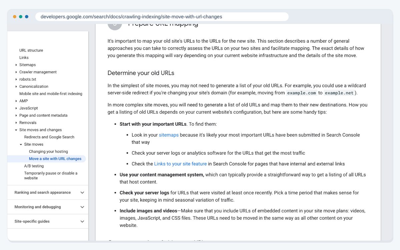
Task: Expand the JavaScript section arrow
Action: tap(16, 108)
